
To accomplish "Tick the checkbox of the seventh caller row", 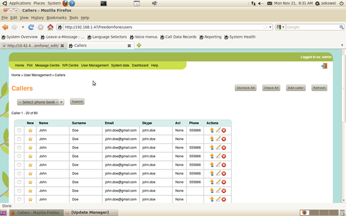I will click(x=20, y=182).
